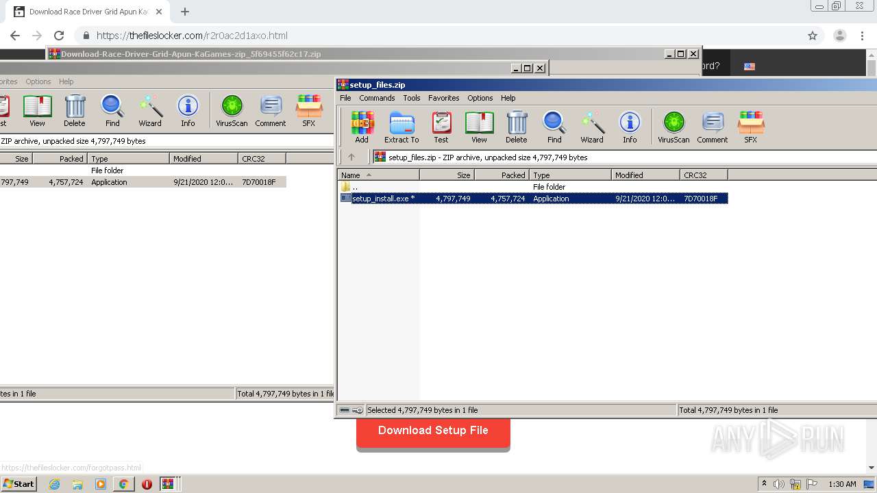This screenshot has height=493, width=877.
Task: Open Commands menu in setup_files.zip window
Action: coord(377,98)
